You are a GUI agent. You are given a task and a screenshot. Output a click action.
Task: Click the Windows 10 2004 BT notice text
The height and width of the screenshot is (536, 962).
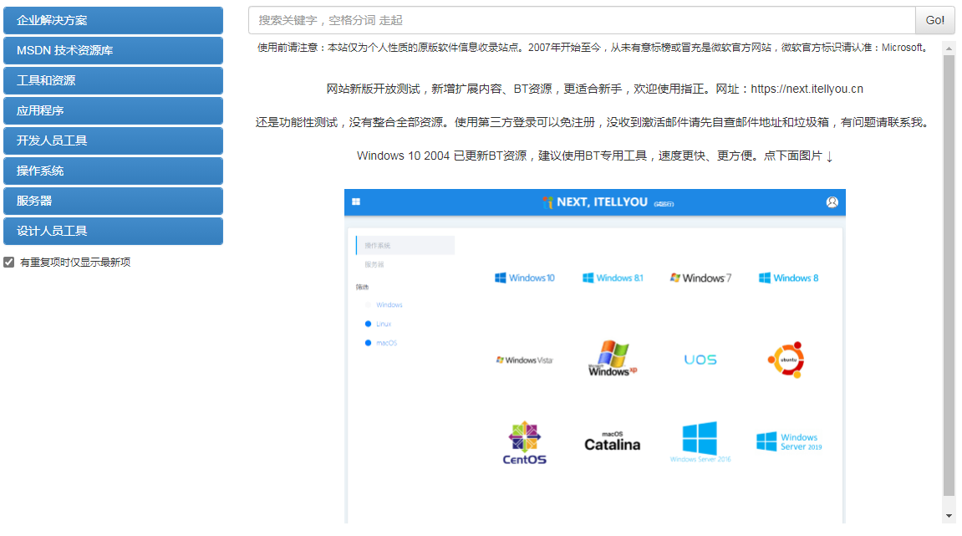(594, 156)
